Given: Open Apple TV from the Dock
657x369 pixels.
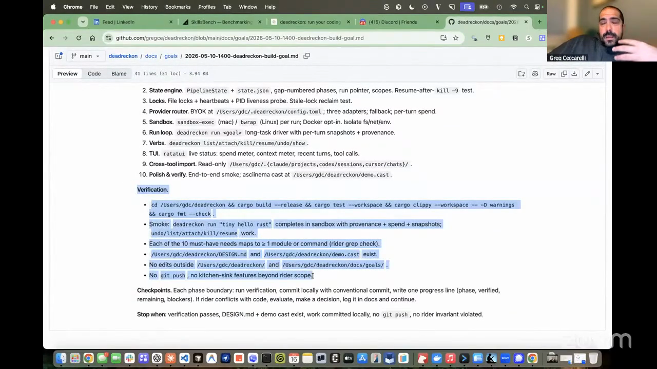Looking at the screenshot, I should 349,358.
